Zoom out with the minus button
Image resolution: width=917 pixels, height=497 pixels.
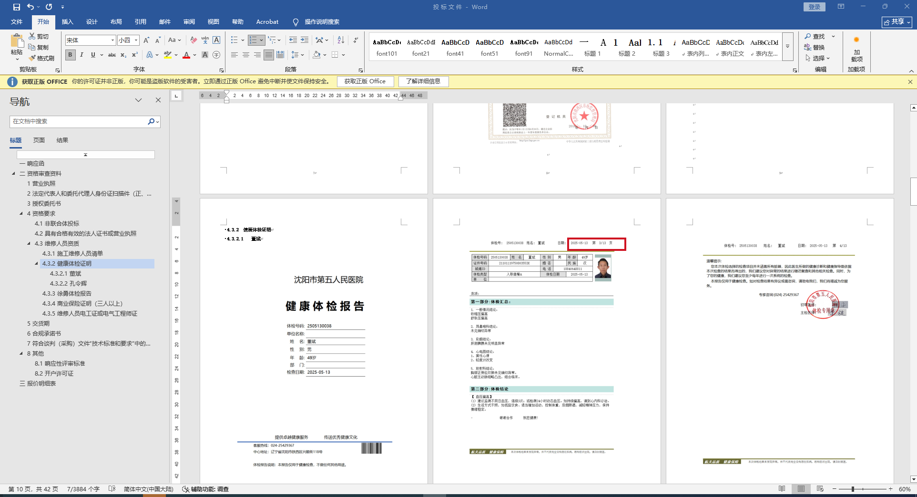[x=834, y=489]
